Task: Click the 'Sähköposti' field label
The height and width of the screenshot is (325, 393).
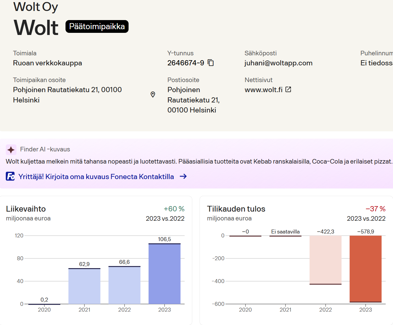Action: 260,53
